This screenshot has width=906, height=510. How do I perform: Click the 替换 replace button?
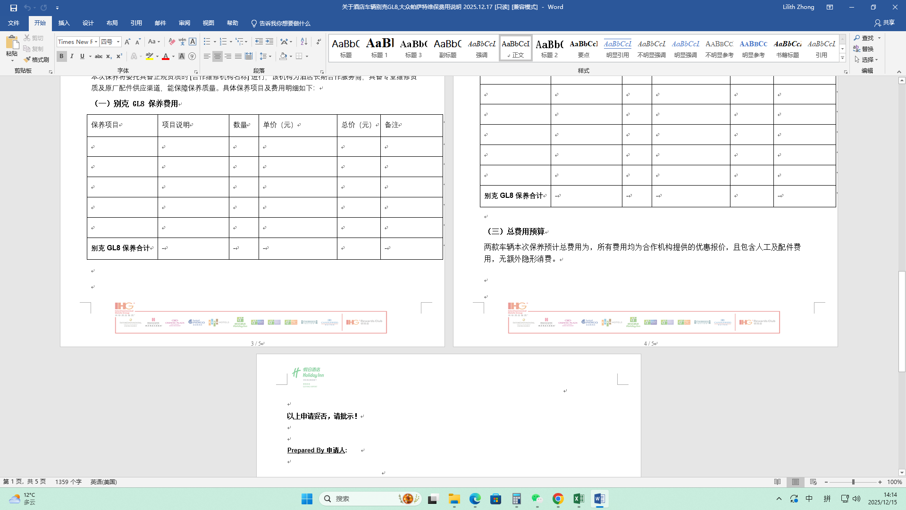tap(864, 49)
